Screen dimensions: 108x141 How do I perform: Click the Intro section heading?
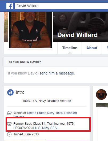pyautogui.click(x=20, y=92)
